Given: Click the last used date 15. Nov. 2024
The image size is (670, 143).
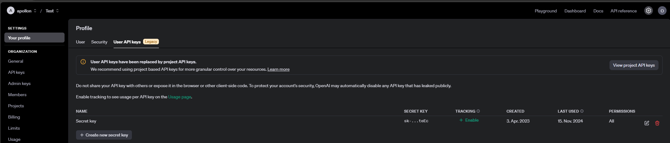Looking at the screenshot, I should [570, 121].
